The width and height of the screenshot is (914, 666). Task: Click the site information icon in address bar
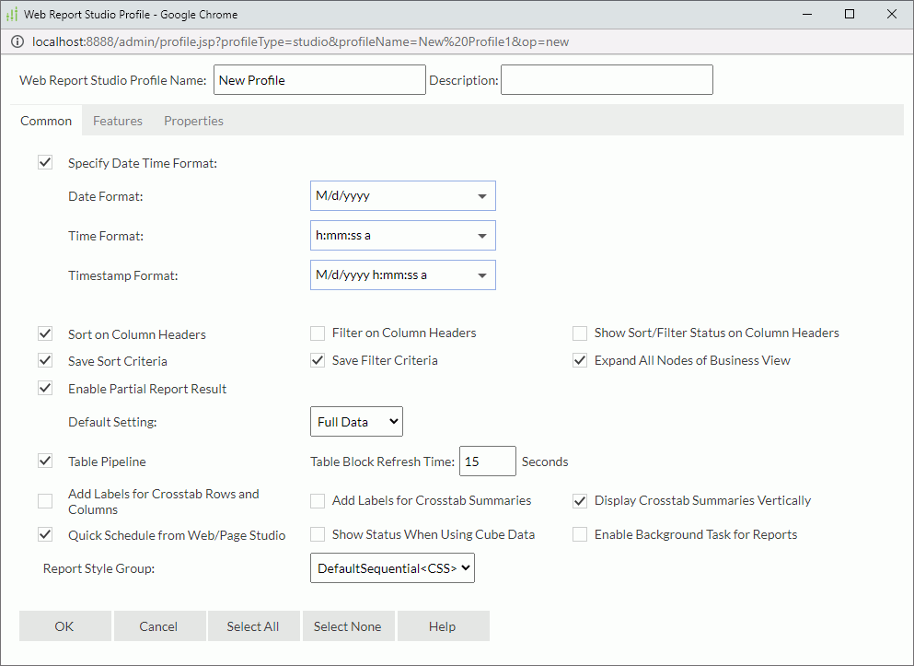click(17, 41)
